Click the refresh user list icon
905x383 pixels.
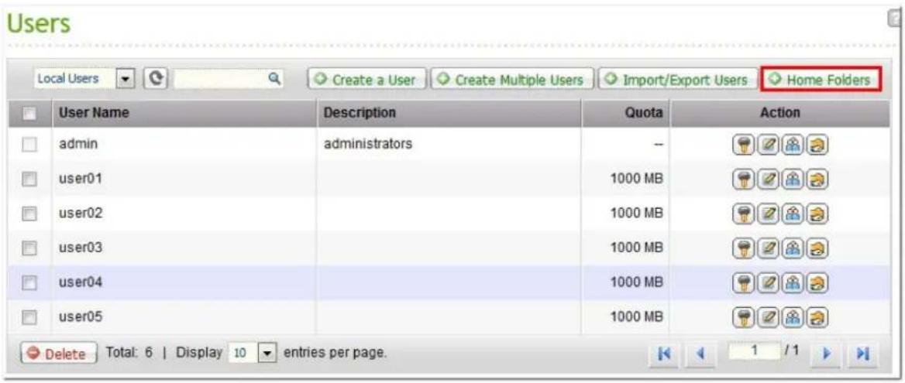155,79
